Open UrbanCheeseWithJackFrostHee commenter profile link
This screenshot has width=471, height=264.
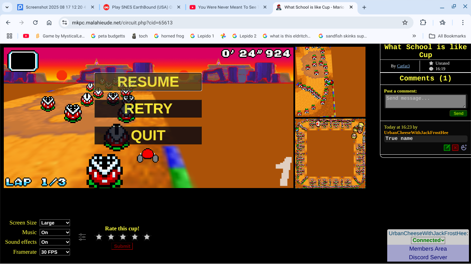pos(416,133)
